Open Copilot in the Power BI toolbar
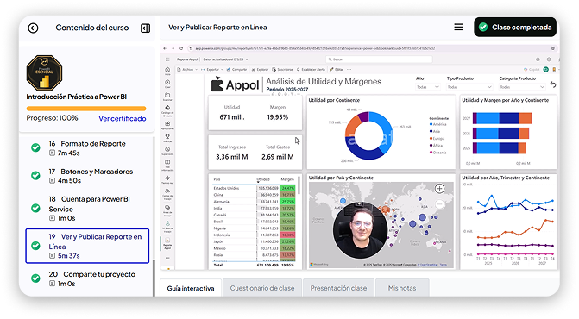Image resolution: width=579 pixels, height=319 pixels. (x=532, y=69)
